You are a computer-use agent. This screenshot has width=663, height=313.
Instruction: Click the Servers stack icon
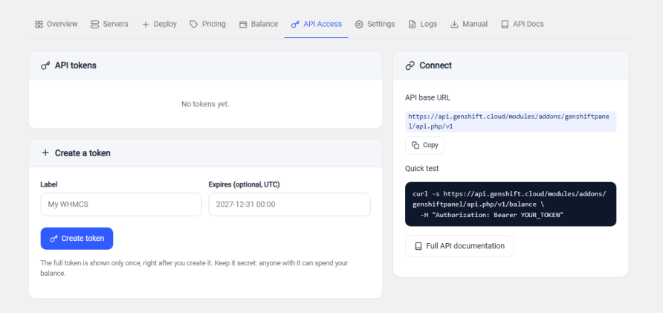(94, 24)
